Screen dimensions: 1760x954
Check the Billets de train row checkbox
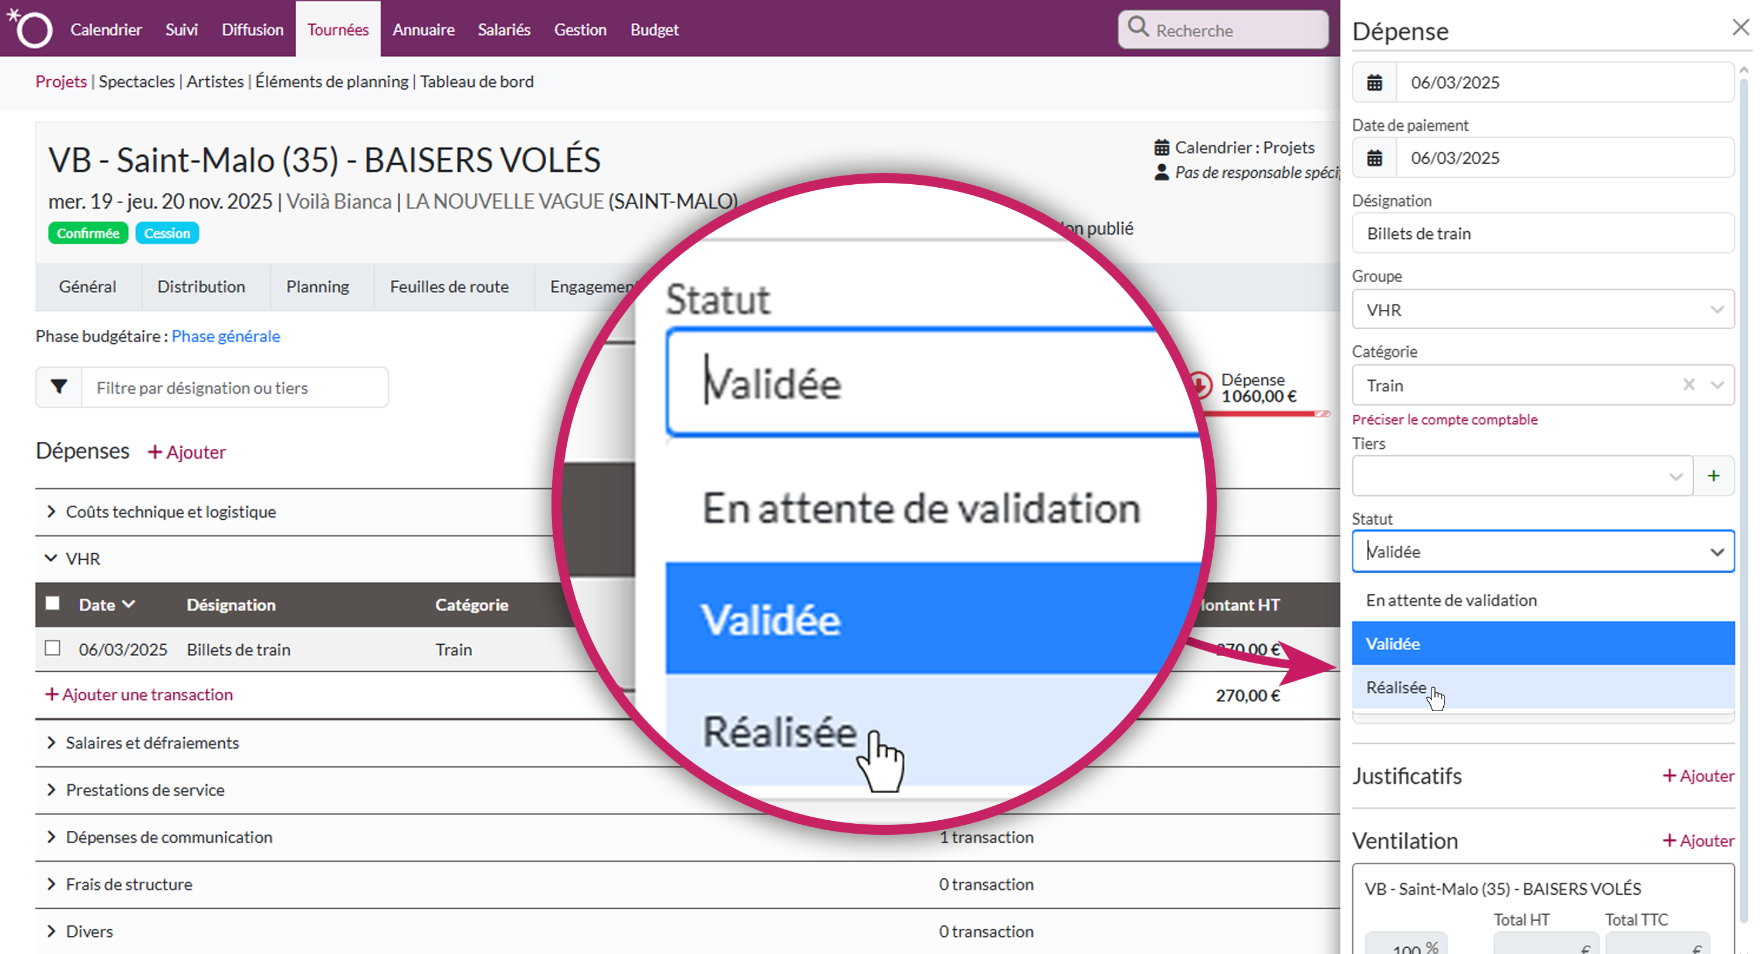pos(53,648)
